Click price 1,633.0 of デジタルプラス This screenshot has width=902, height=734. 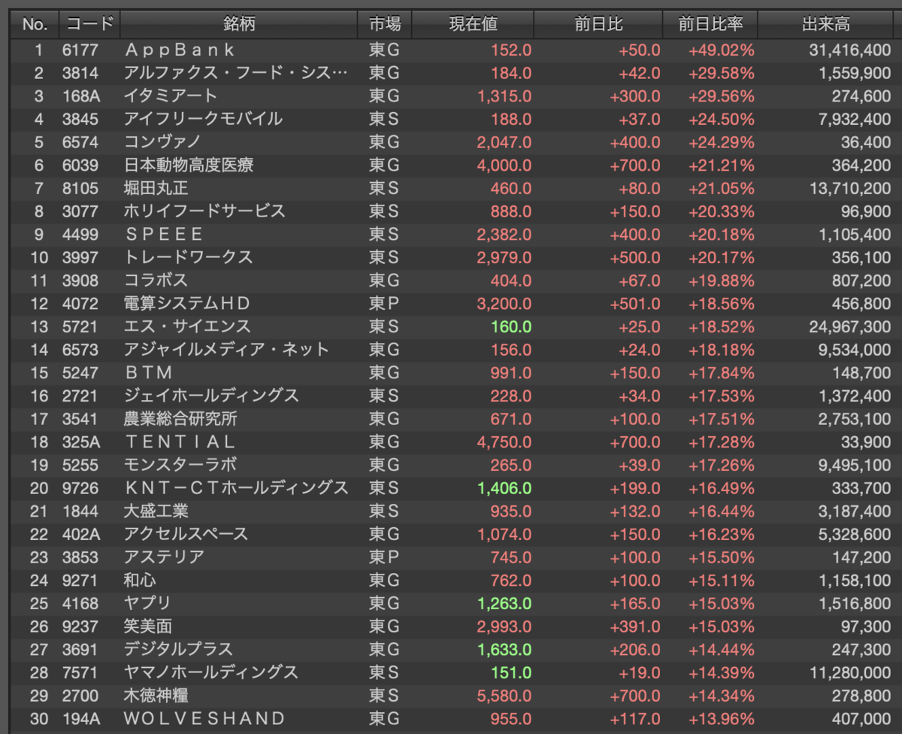(504, 649)
